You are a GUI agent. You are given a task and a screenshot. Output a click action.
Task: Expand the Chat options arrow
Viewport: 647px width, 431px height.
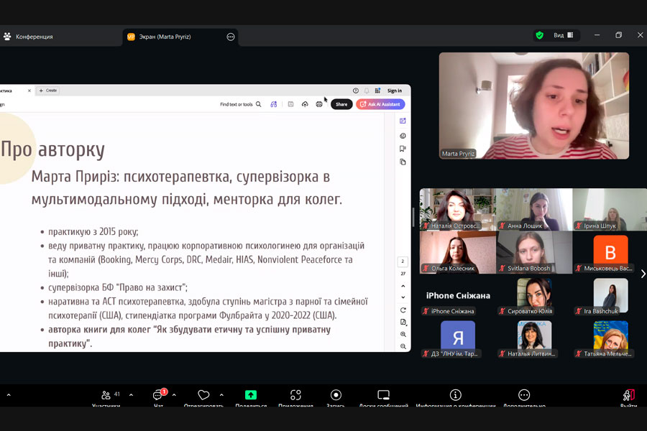pyautogui.click(x=174, y=394)
